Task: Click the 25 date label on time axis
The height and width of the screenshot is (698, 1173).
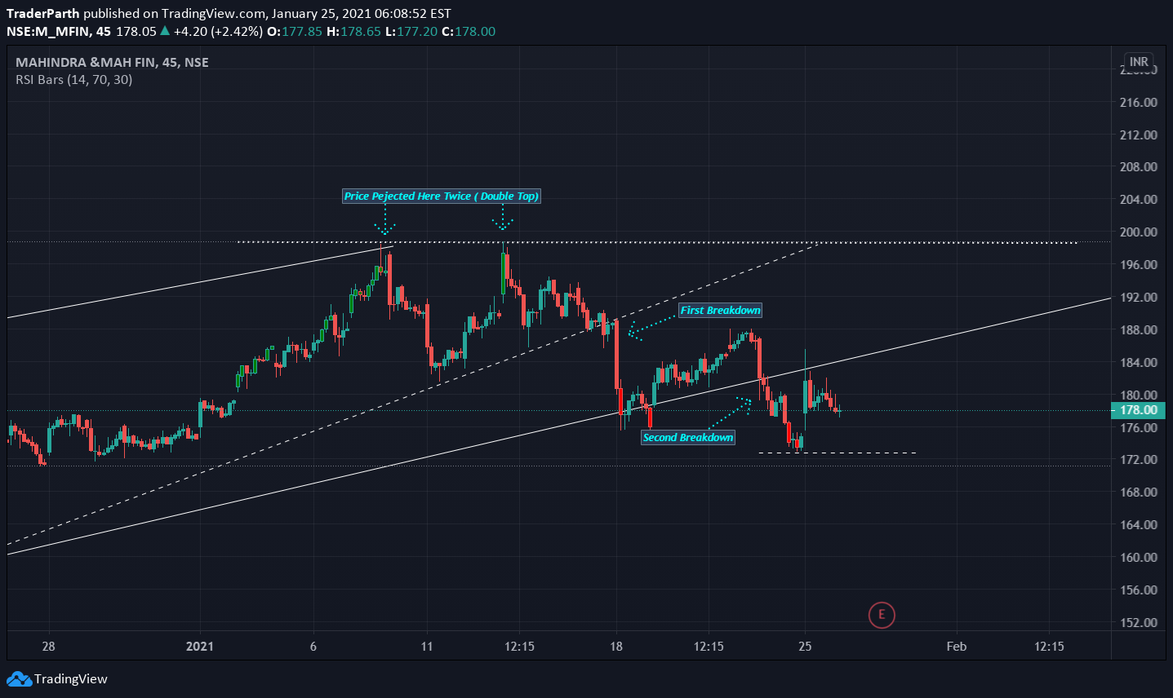Action: [806, 647]
